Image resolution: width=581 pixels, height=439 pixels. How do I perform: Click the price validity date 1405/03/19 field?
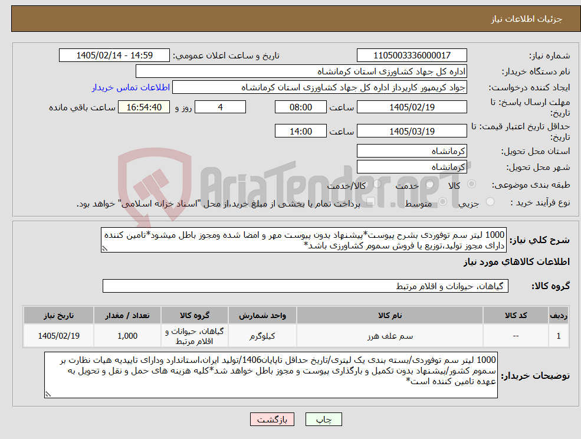412,131
